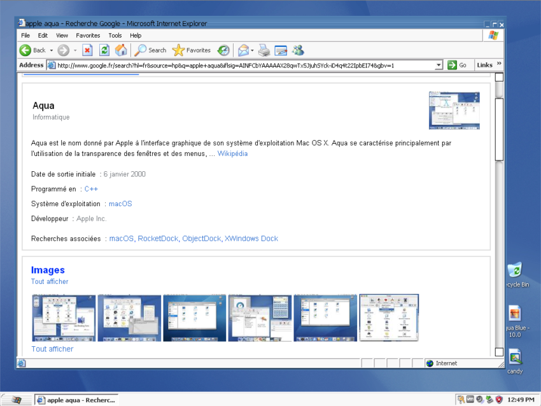This screenshot has width=541, height=406.
Task: Click Tout afficher under Images heading
Action: (x=50, y=281)
